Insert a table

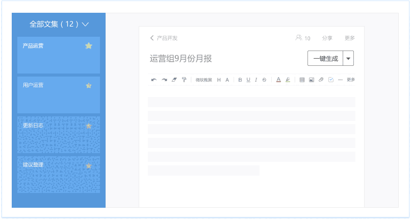pyautogui.click(x=302, y=80)
